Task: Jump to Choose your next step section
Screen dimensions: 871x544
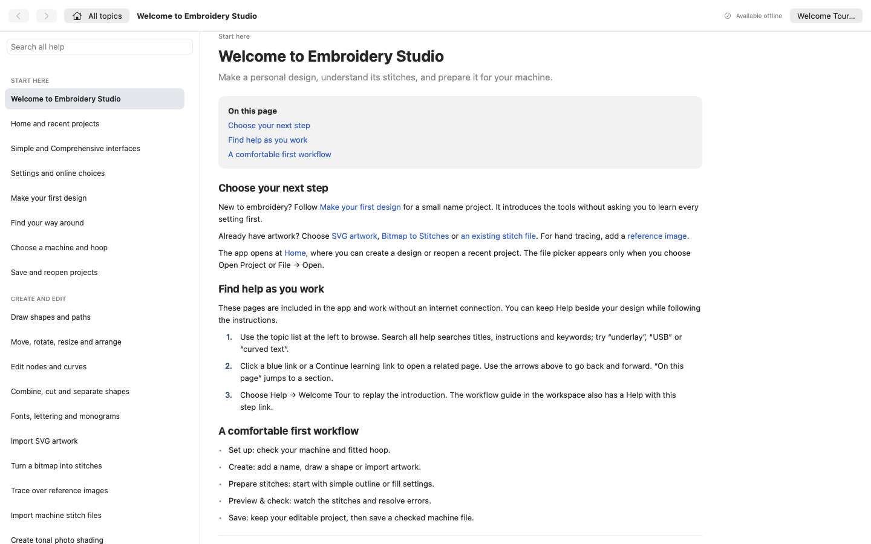Action: tap(269, 126)
